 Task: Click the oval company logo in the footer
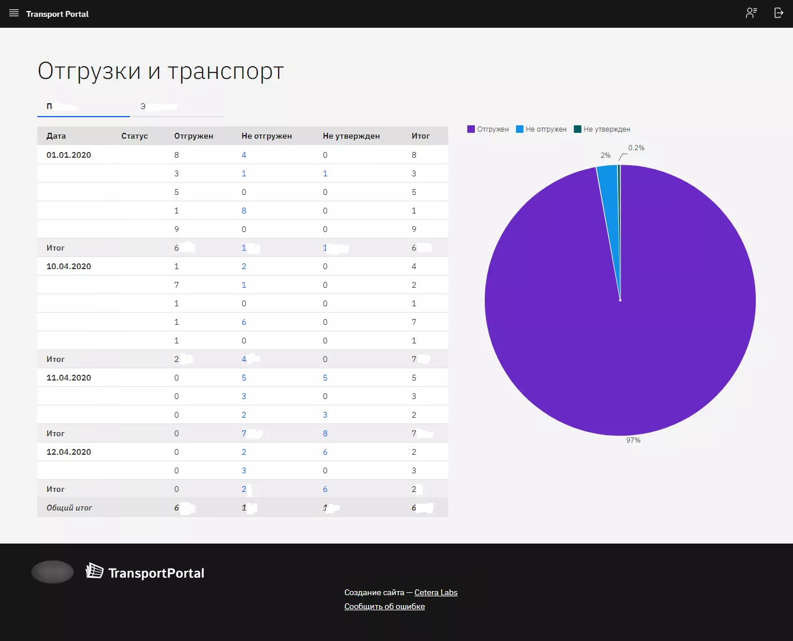tap(52, 571)
